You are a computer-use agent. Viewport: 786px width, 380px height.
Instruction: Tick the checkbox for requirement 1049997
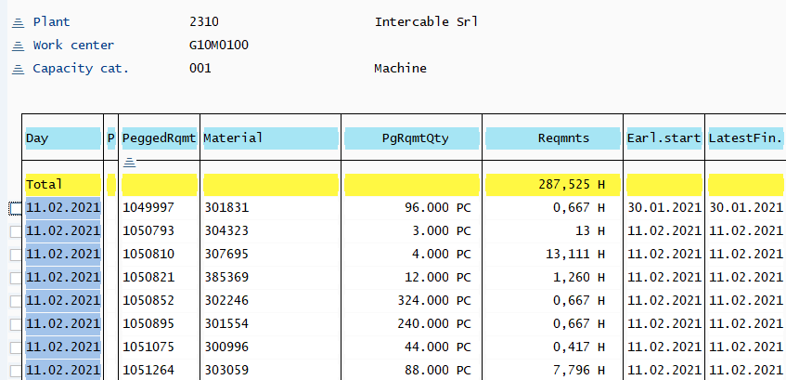(x=15, y=206)
